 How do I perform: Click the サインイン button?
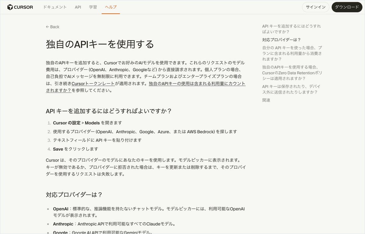click(x=316, y=7)
